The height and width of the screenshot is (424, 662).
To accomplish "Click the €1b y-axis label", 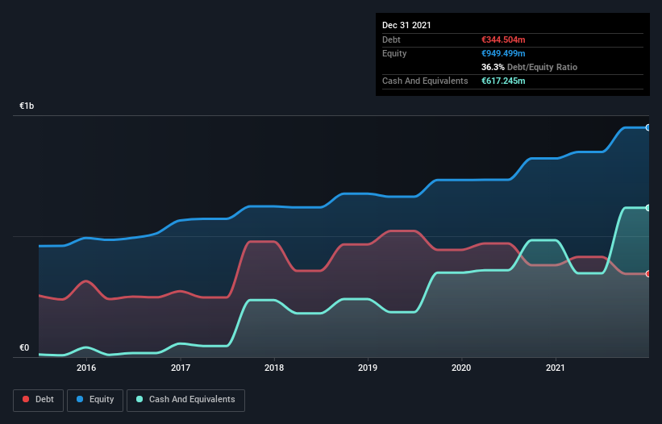I will [27, 106].
